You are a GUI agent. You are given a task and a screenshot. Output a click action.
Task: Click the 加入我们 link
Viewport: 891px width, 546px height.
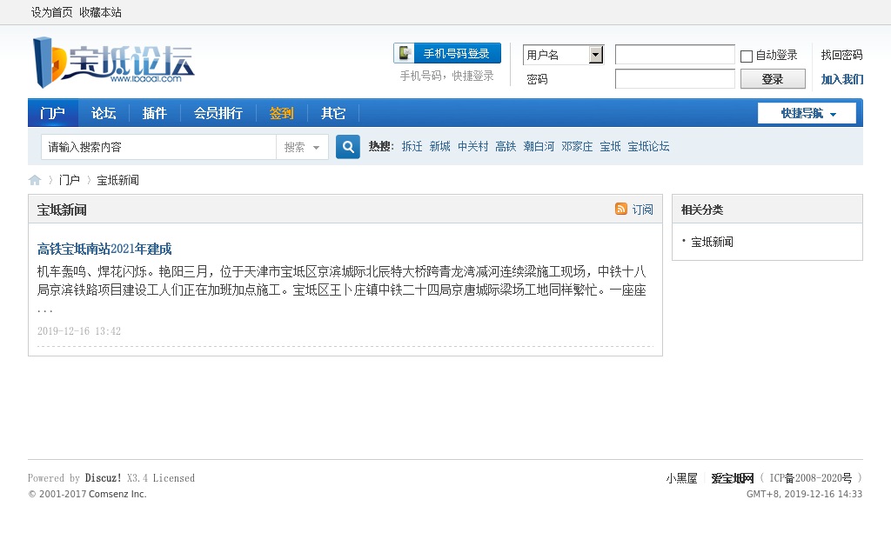(841, 79)
